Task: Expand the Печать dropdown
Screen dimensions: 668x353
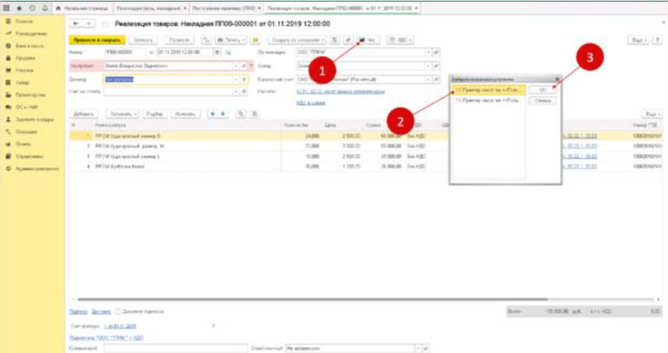Action: tap(231, 40)
